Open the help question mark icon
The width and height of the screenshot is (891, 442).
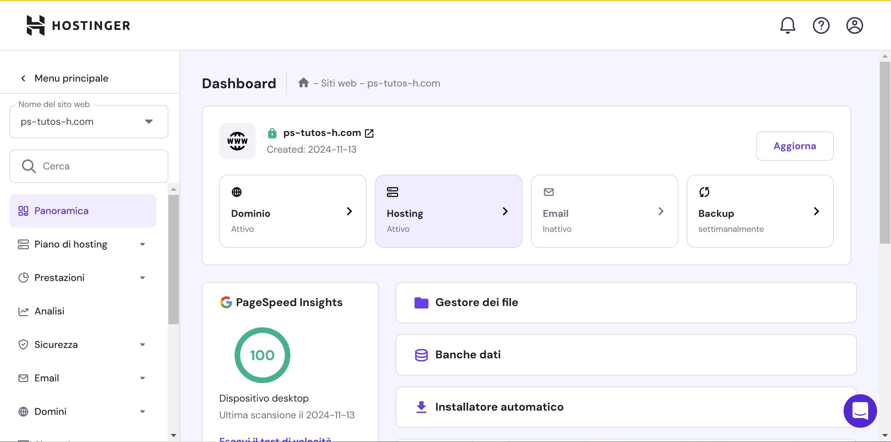click(821, 25)
